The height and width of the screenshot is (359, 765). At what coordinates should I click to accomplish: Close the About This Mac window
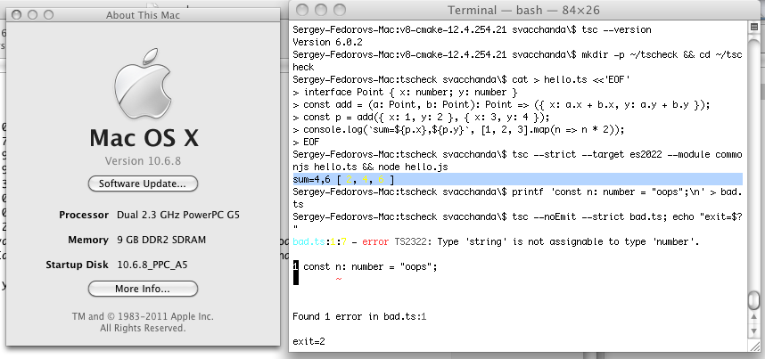point(17,15)
